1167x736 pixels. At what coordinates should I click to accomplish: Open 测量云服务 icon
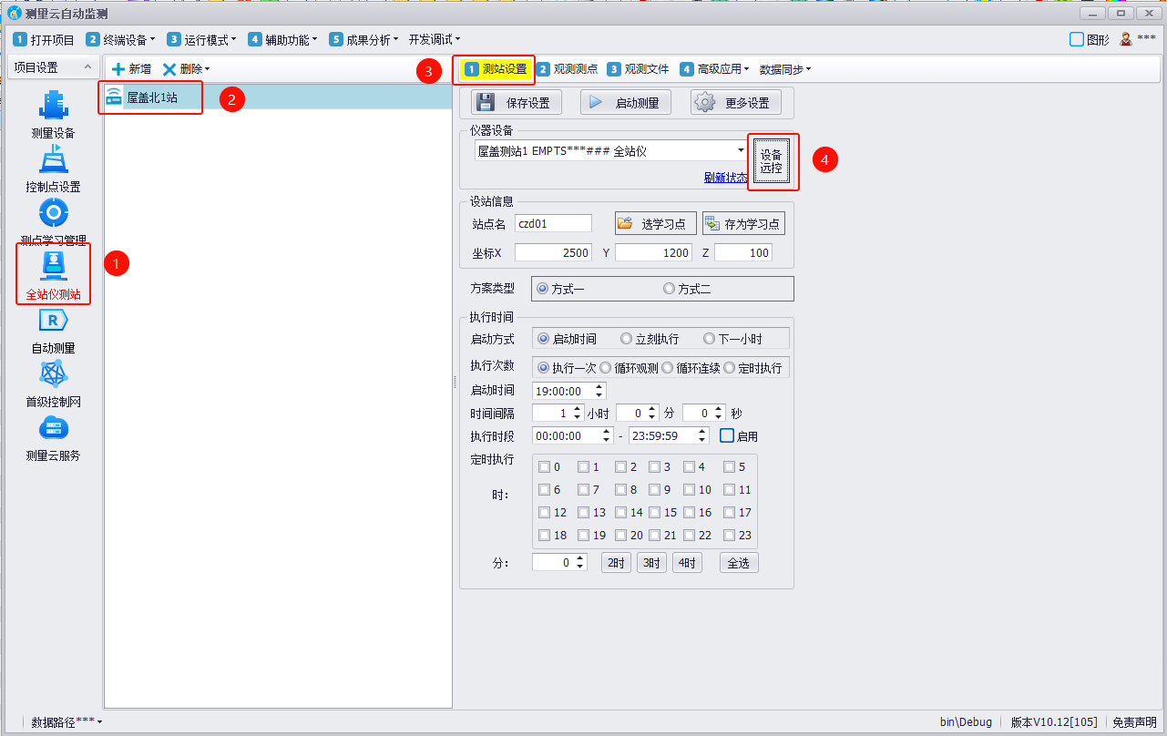click(x=53, y=428)
